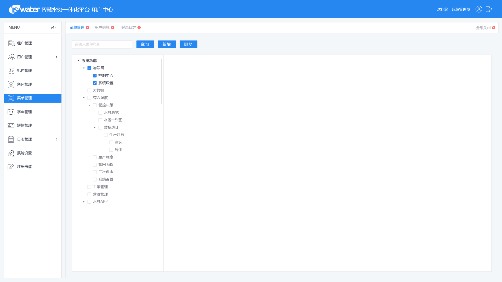Expand the 水务APP tree node
Viewport: 502px width, 282px height.
[84, 202]
